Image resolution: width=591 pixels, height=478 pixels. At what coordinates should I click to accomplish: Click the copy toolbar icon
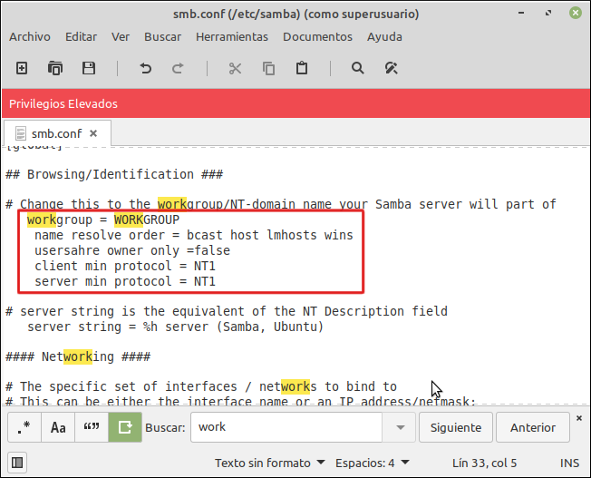click(268, 68)
